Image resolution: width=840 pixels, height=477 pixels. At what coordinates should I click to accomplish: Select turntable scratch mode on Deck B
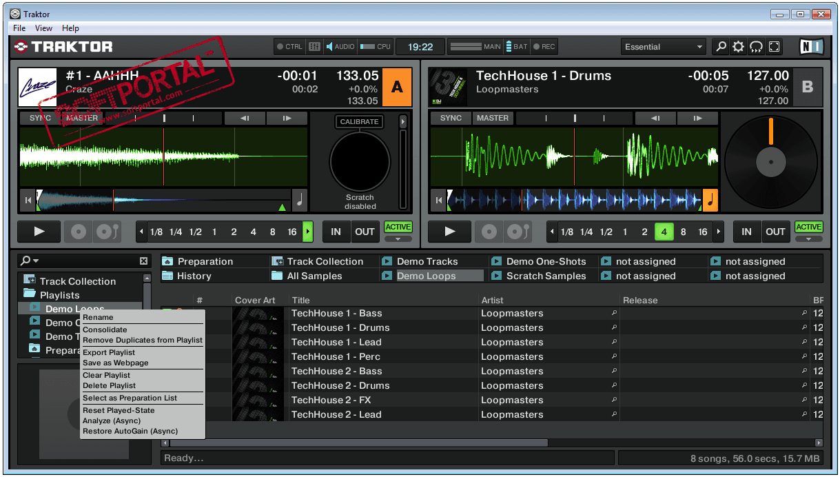518,232
